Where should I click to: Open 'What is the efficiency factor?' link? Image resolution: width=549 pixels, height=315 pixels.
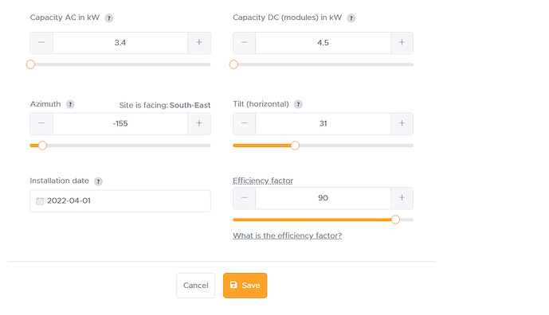(x=287, y=235)
